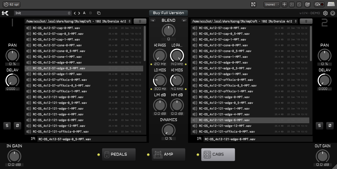Click the add preset plus icon
The image size is (337, 169).
(284, 4)
